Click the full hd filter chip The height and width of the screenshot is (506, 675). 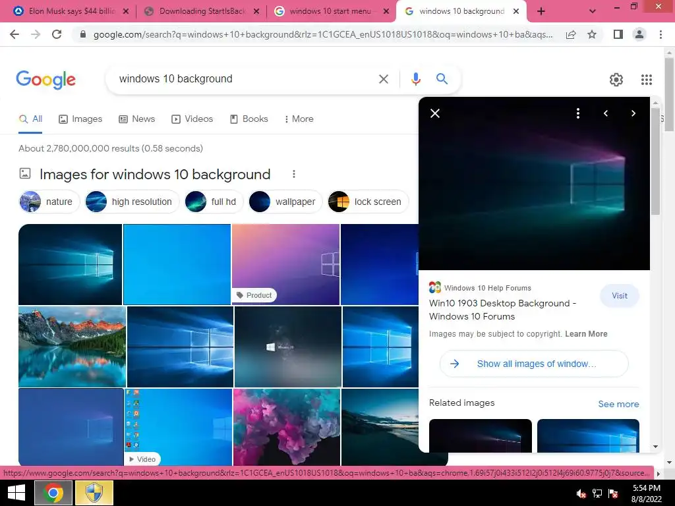(x=214, y=202)
